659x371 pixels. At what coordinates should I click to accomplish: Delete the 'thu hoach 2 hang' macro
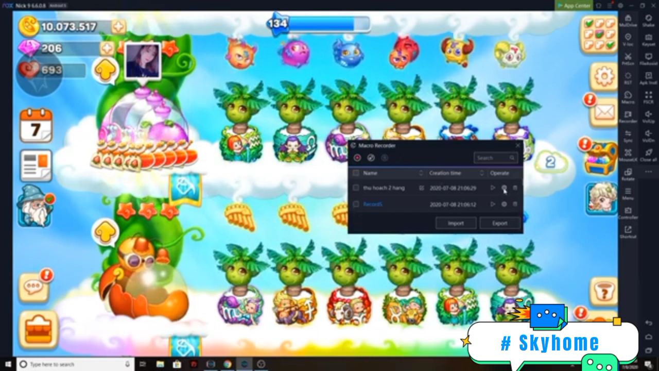click(x=515, y=188)
